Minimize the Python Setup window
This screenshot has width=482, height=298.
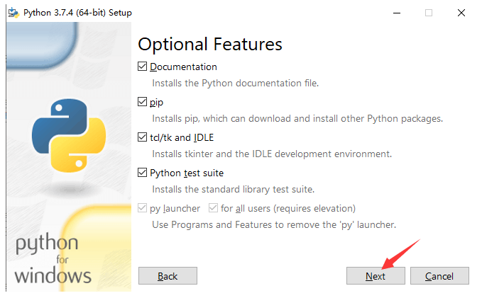tap(395, 13)
